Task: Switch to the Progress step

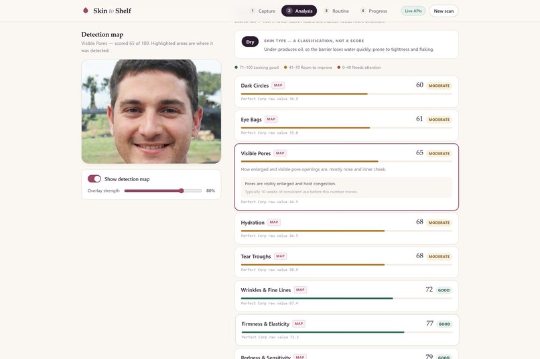Action: 374,11
